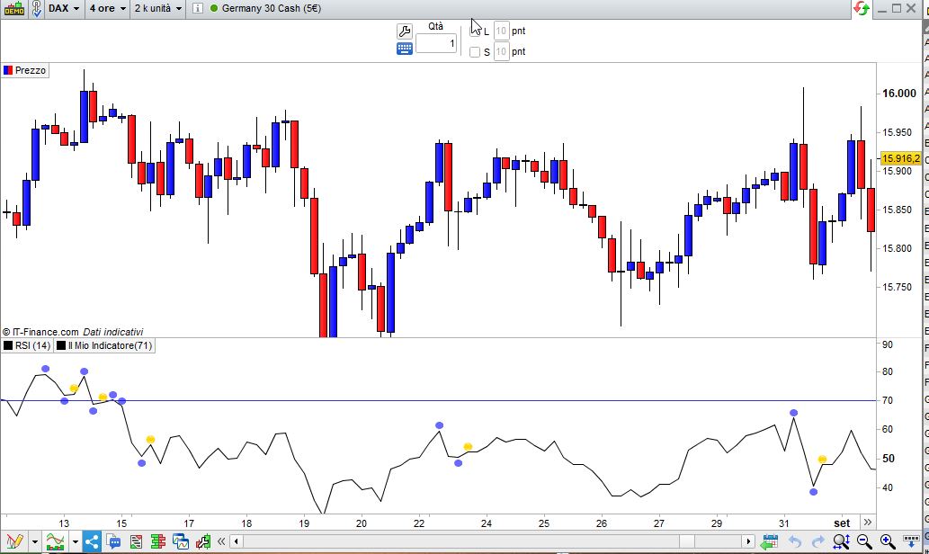Open the multi-chart windows icon
Image resolution: width=929 pixels, height=554 pixels.
(181, 541)
